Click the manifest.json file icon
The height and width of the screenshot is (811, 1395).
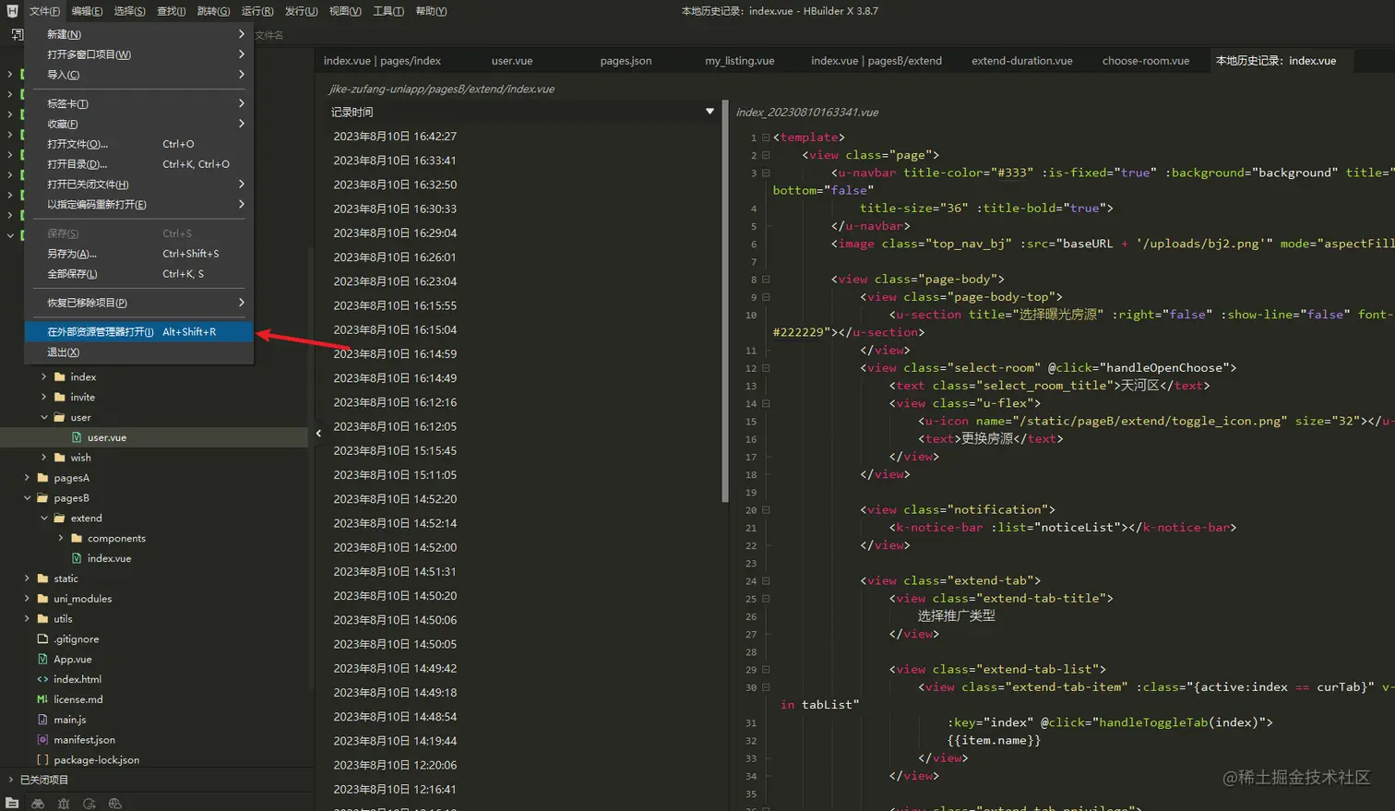tap(42, 740)
